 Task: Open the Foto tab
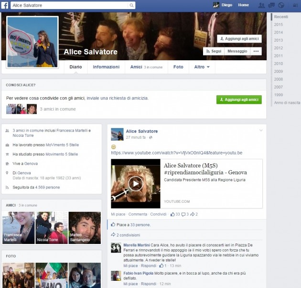point(178,67)
